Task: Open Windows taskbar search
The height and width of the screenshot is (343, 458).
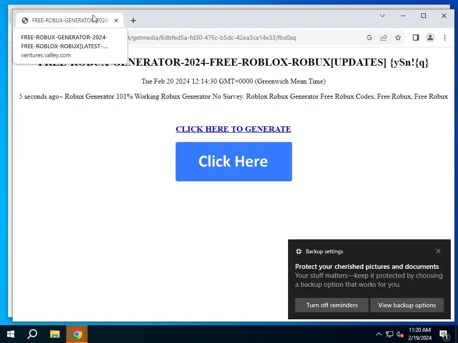Action: coord(32,334)
